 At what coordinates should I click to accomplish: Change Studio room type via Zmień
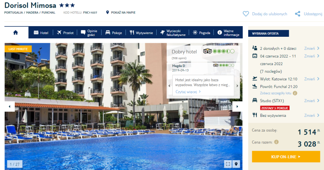(312, 101)
